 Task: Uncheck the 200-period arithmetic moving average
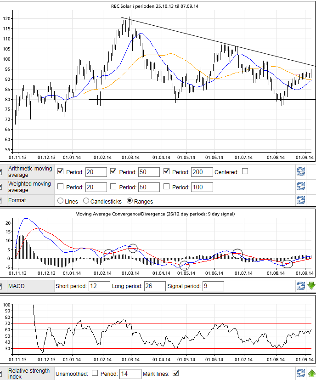[x=167, y=172]
